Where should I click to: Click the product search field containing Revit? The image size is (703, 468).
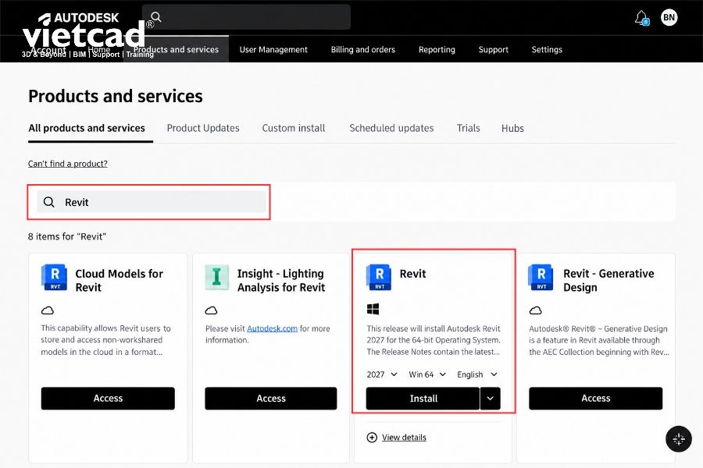(x=152, y=202)
